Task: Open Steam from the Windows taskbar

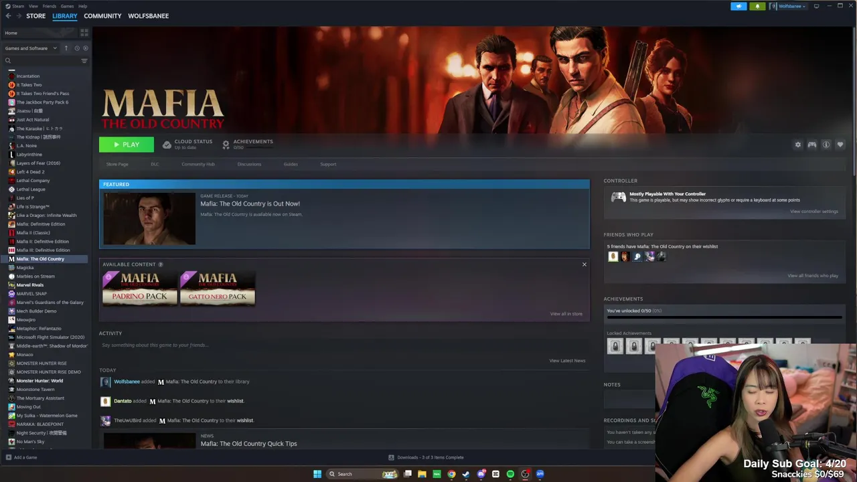Action: click(466, 474)
